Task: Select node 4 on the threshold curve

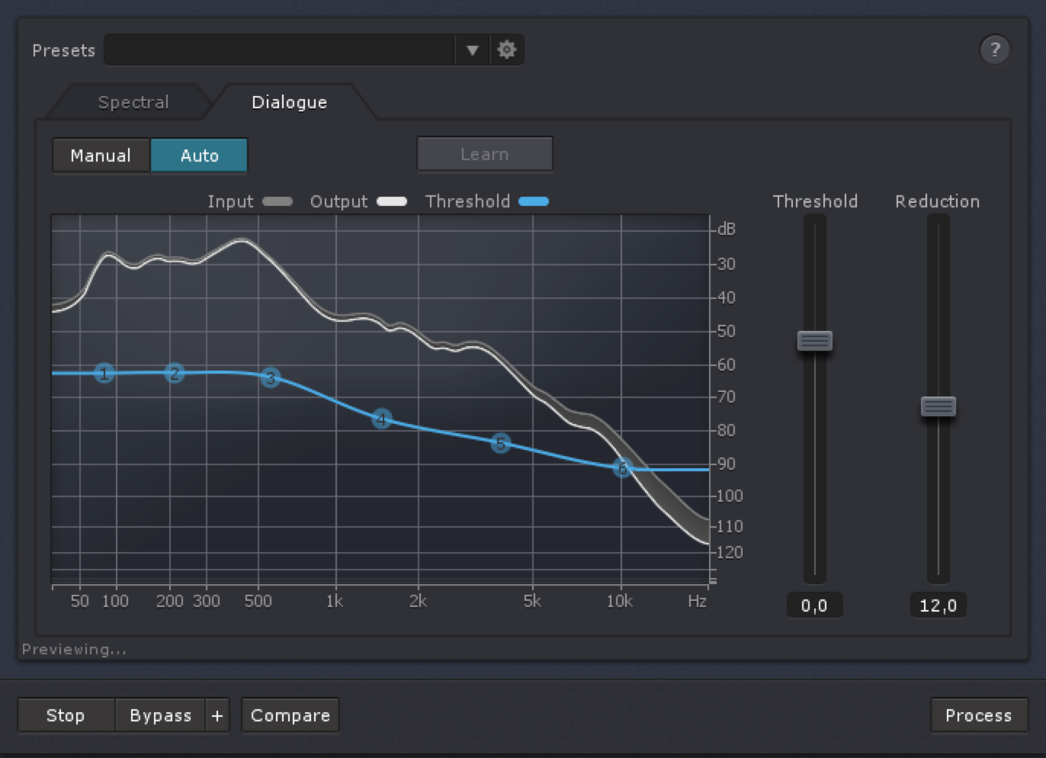Action: pyautogui.click(x=381, y=419)
